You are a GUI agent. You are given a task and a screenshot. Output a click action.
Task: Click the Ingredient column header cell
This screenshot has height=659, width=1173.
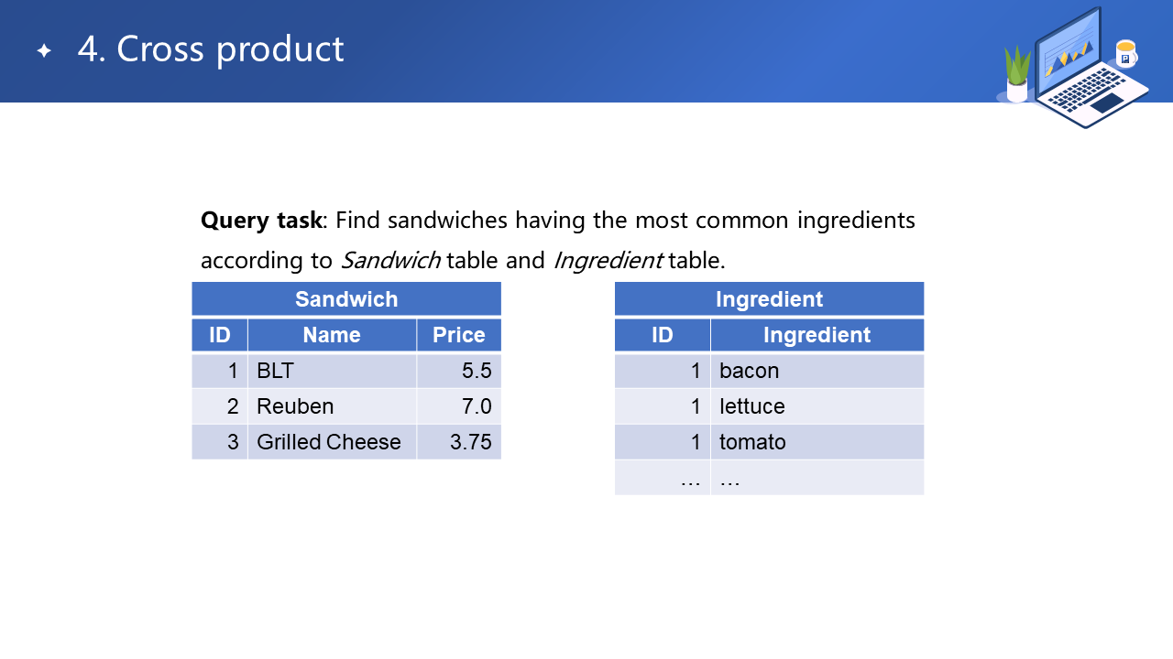point(817,335)
